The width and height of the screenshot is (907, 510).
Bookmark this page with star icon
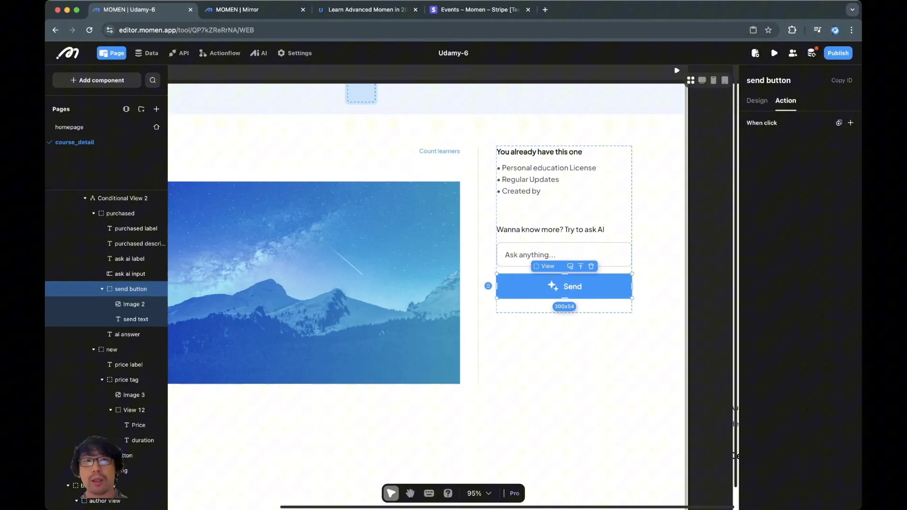tap(769, 30)
